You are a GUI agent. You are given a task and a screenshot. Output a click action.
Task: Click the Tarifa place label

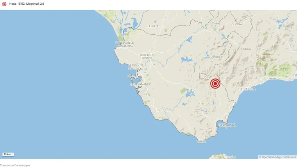point(201,142)
